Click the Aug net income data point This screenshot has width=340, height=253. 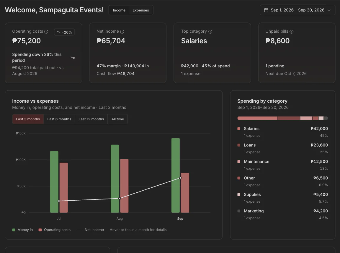click(x=120, y=198)
